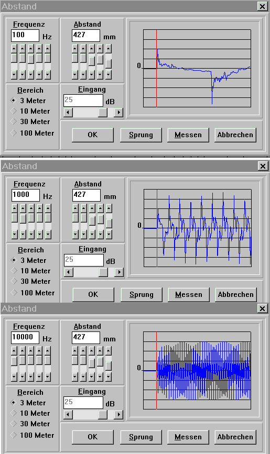
Task: Select 100 Meter range in the 10000 Hz dialog
Action: 32,435
